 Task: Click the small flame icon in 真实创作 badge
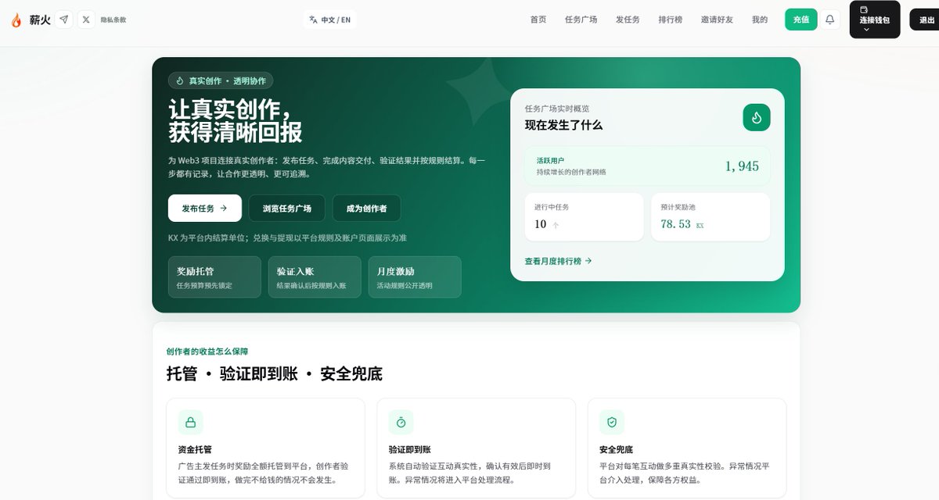pos(180,80)
